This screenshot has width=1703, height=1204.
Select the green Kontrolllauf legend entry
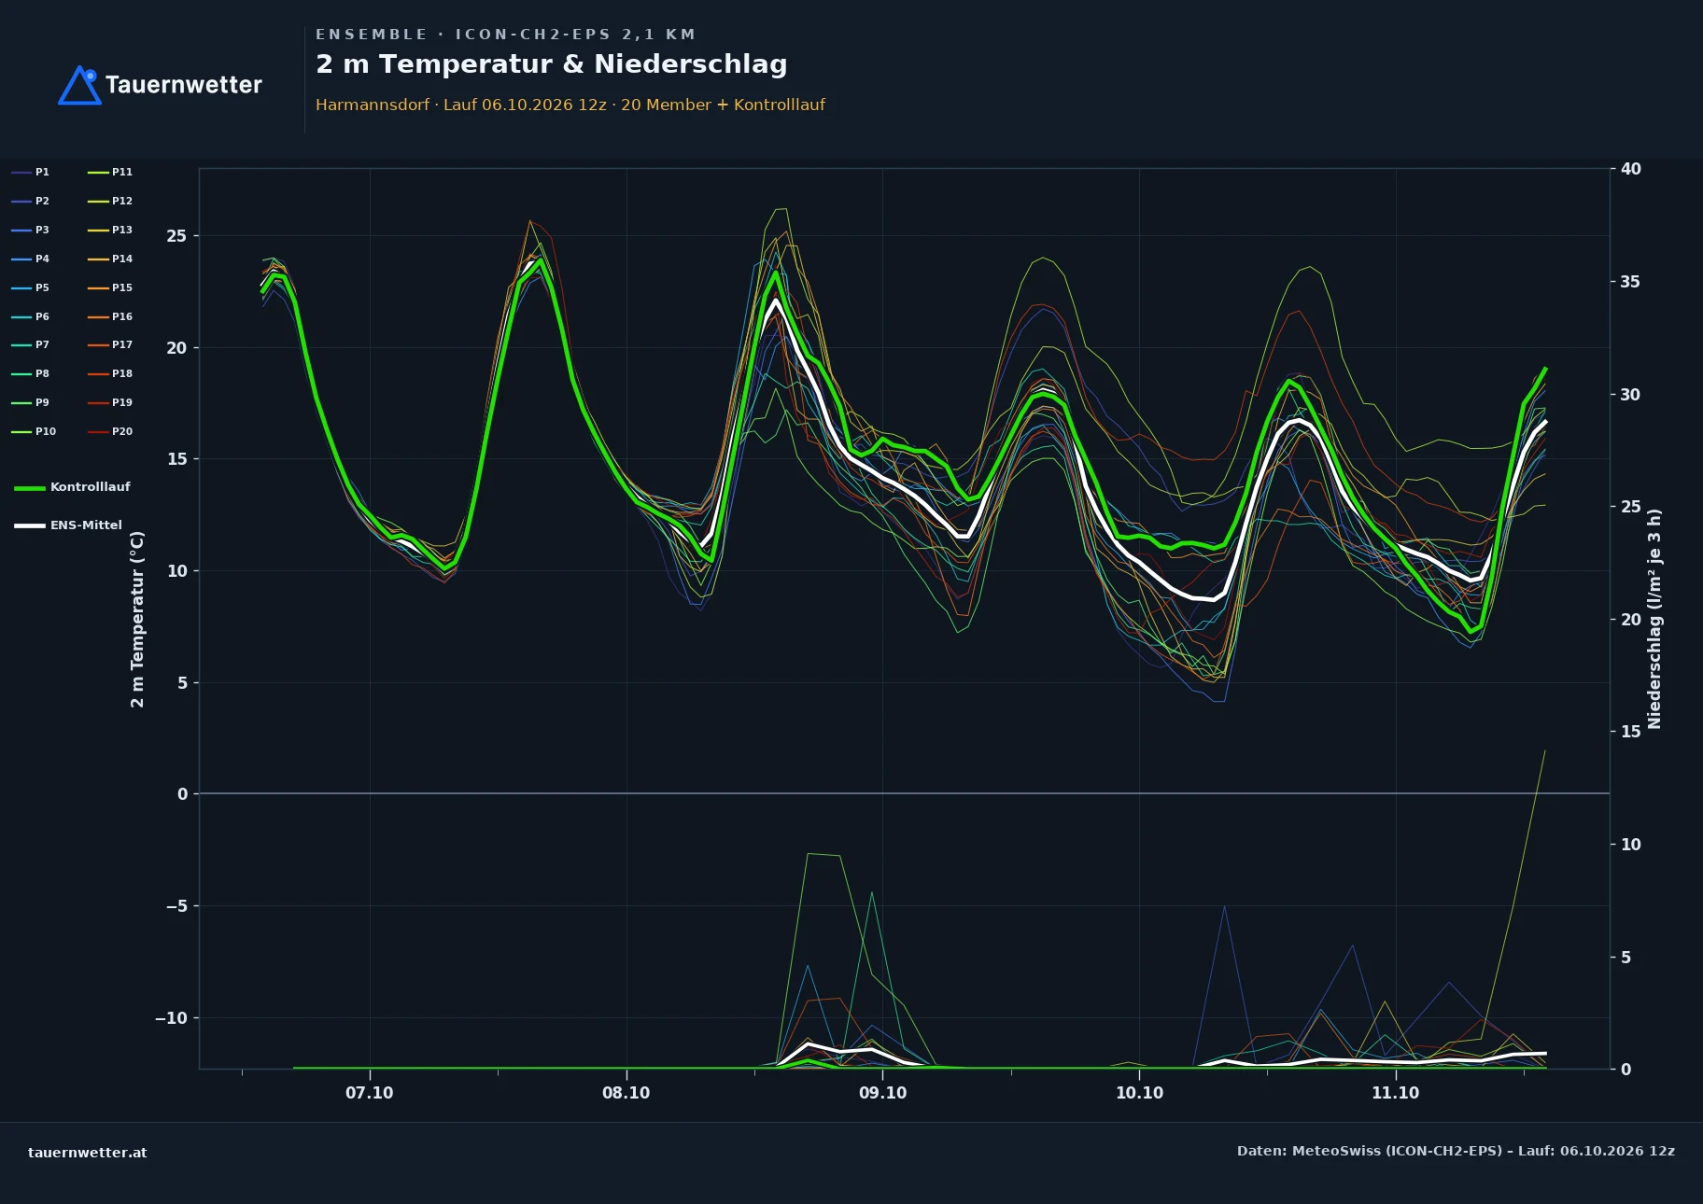point(72,487)
